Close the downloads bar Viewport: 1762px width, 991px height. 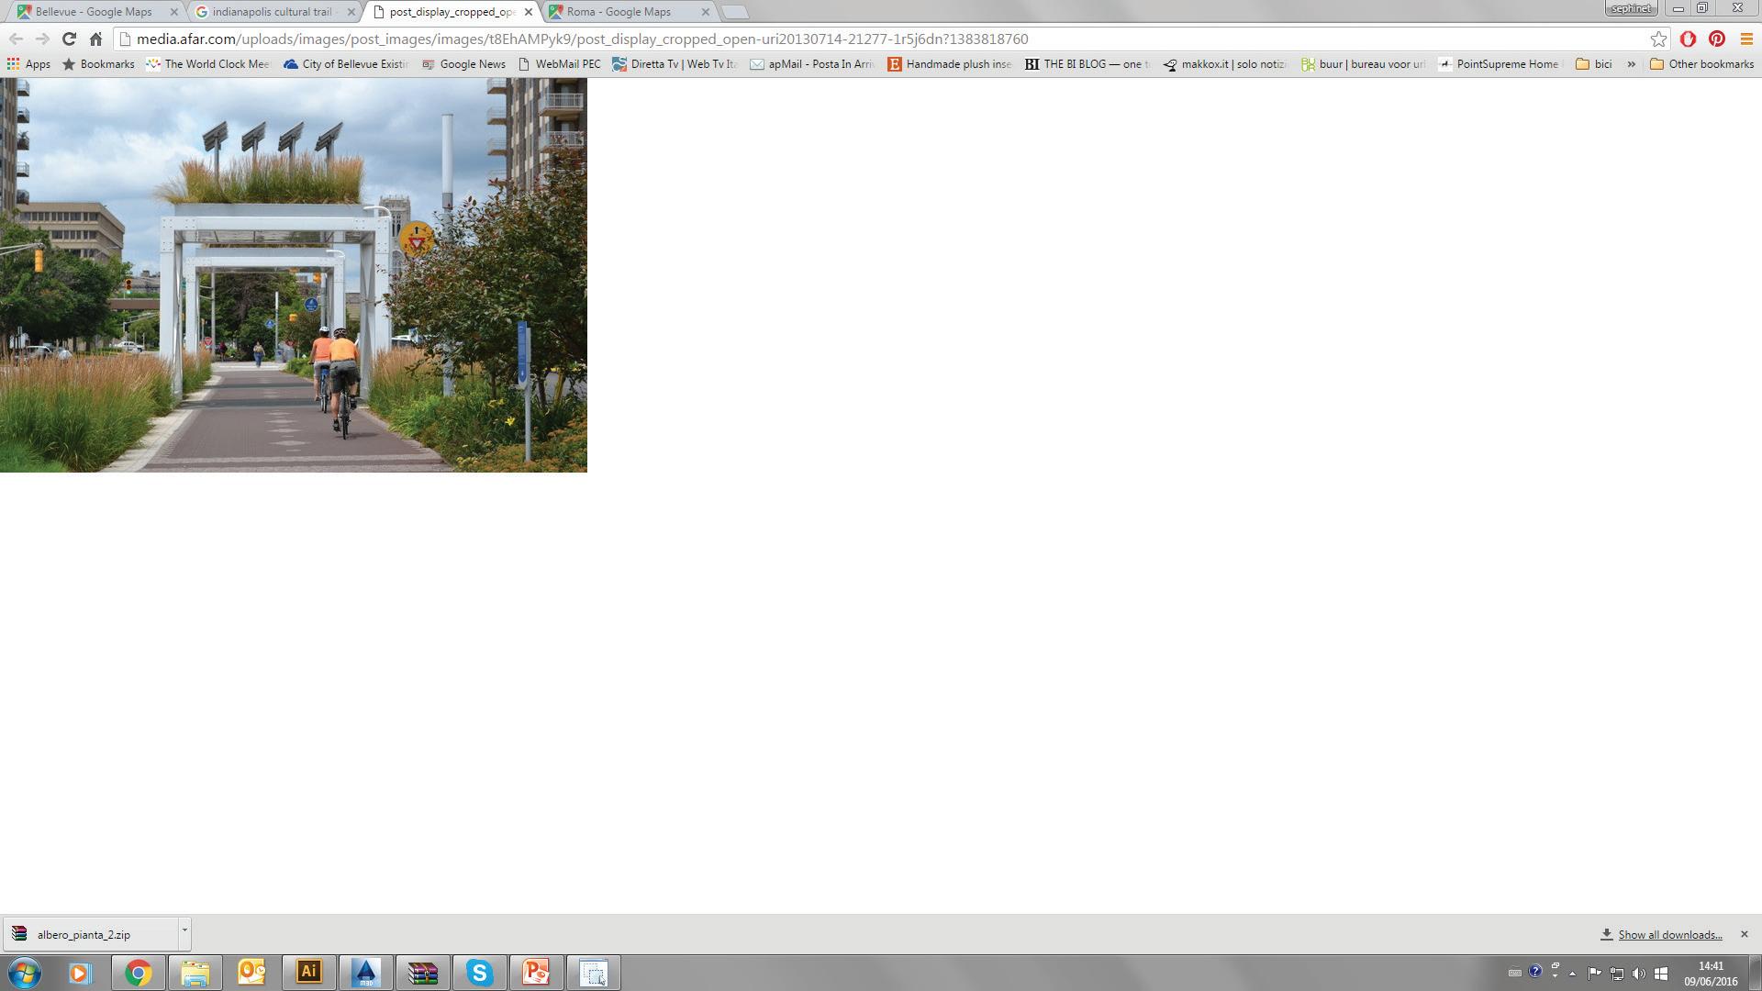pos(1744,934)
